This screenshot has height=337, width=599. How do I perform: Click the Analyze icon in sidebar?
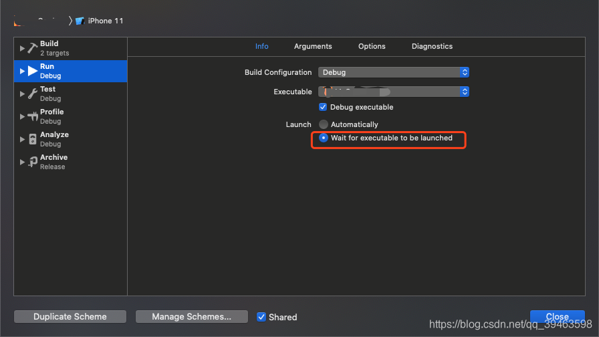click(33, 139)
